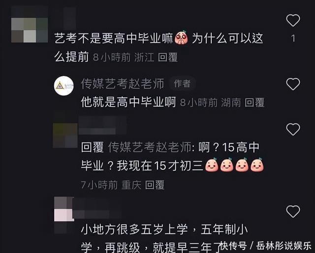Tap the shocked face emoji in the top comment
The image size is (315, 253).
coord(181,37)
